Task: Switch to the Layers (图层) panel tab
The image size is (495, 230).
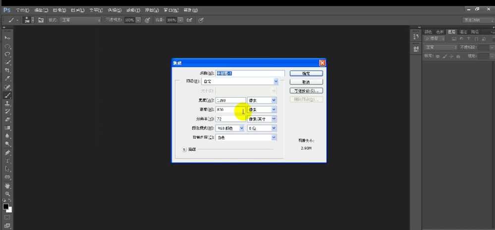Action: click(451, 32)
